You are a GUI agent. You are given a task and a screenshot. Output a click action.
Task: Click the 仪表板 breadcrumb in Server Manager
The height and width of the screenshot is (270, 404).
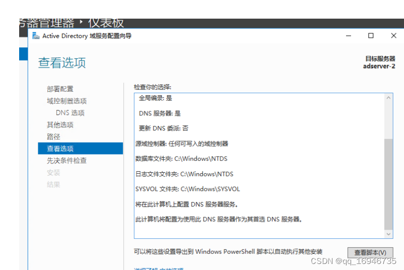point(106,23)
